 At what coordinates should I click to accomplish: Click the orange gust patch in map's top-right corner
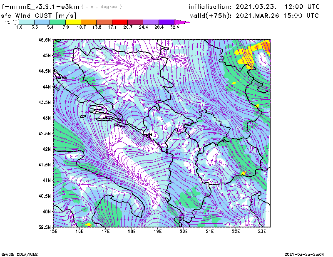point(266,46)
